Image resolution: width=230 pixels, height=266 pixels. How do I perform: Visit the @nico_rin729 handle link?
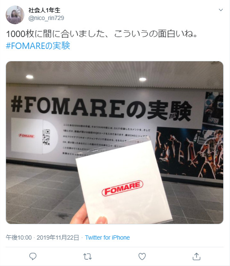[x=46, y=18]
